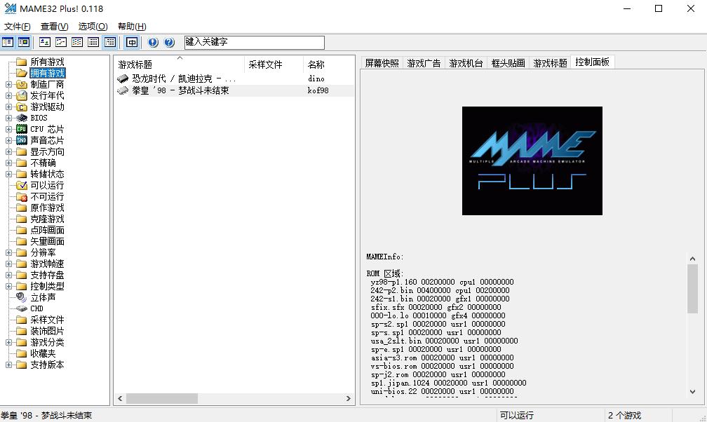The image size is (707, 422).
Task: Select the 矢量画面 folder
Action: pos(48,242)
